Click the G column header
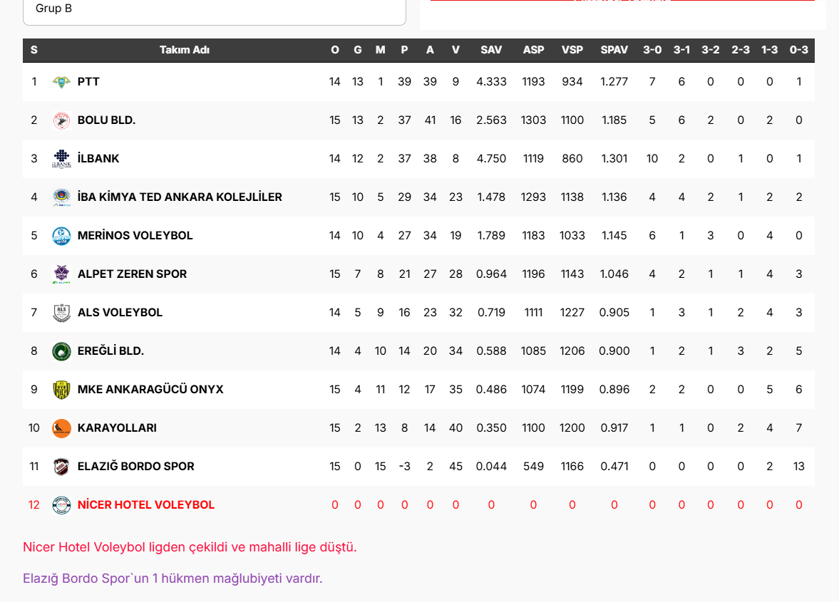The height and width of the screenshot is (602, 839). [357, 51]
